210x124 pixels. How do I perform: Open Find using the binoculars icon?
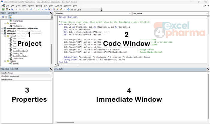[27, 9]
